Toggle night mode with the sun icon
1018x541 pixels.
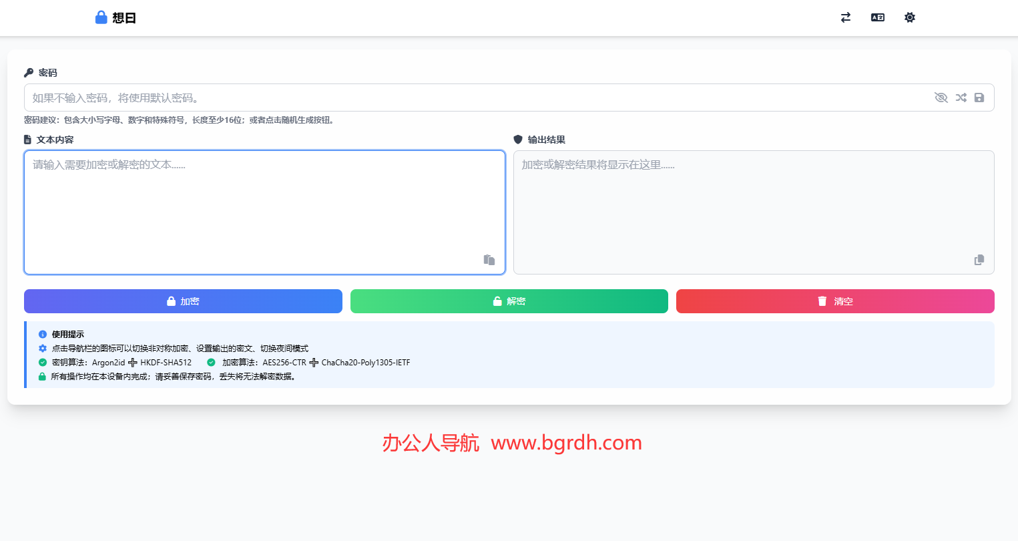[x=910, y=17]
